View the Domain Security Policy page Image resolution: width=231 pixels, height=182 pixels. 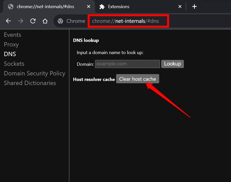[x=35, y=73]
